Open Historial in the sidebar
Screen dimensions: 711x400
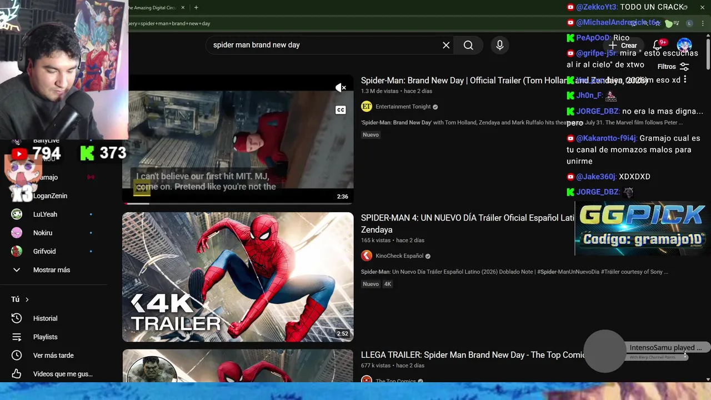[x=46, y=318]
